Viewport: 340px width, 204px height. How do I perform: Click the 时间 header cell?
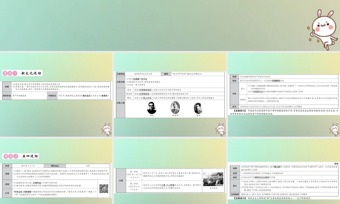(x=7, y=166)
